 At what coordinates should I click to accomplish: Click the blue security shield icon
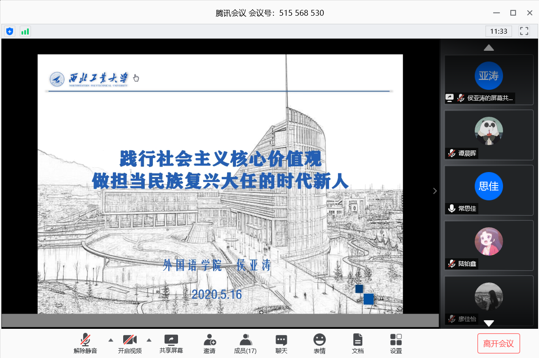pyautogui.click(x=9, y=31)
